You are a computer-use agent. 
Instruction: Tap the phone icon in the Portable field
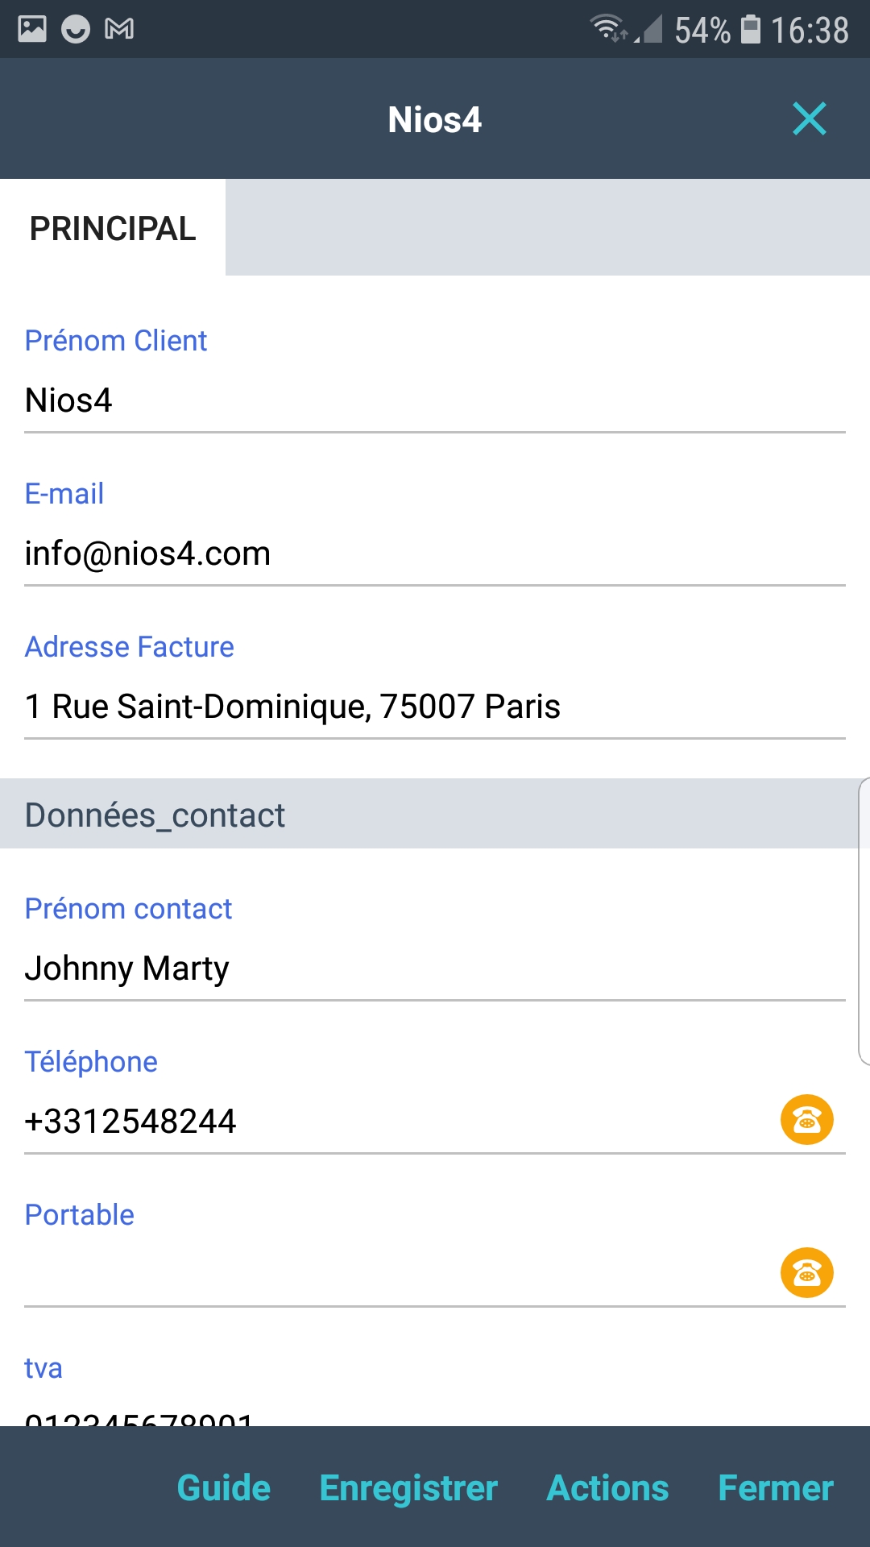click(806, 1272)
